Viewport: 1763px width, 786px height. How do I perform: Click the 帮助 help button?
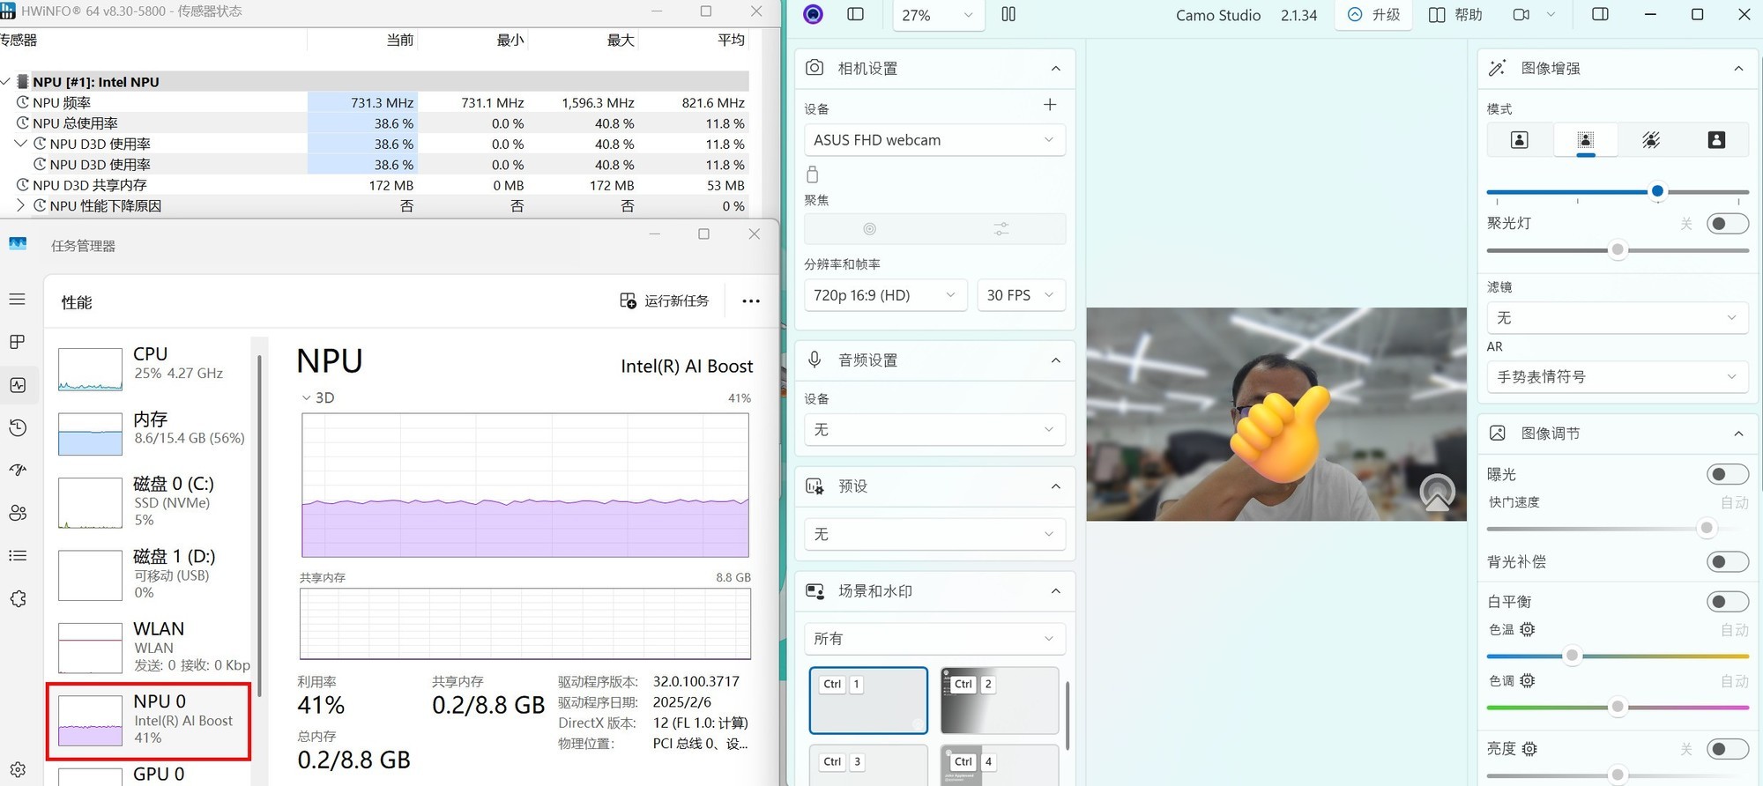[x=1455, y=15]
